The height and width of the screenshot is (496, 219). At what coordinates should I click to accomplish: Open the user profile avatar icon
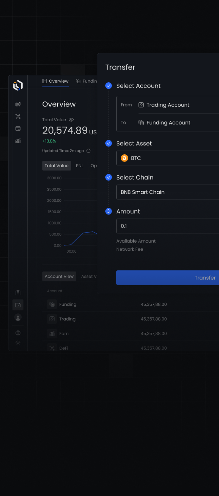[x=18, y=317]
